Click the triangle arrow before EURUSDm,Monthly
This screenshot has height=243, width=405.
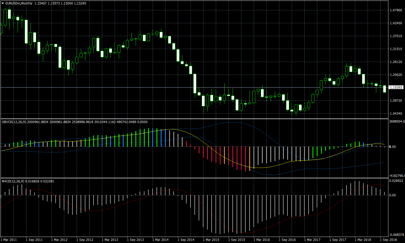pos(3,3)
